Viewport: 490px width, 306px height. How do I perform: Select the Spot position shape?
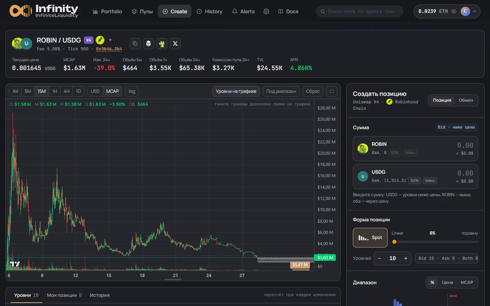[370, 238]
